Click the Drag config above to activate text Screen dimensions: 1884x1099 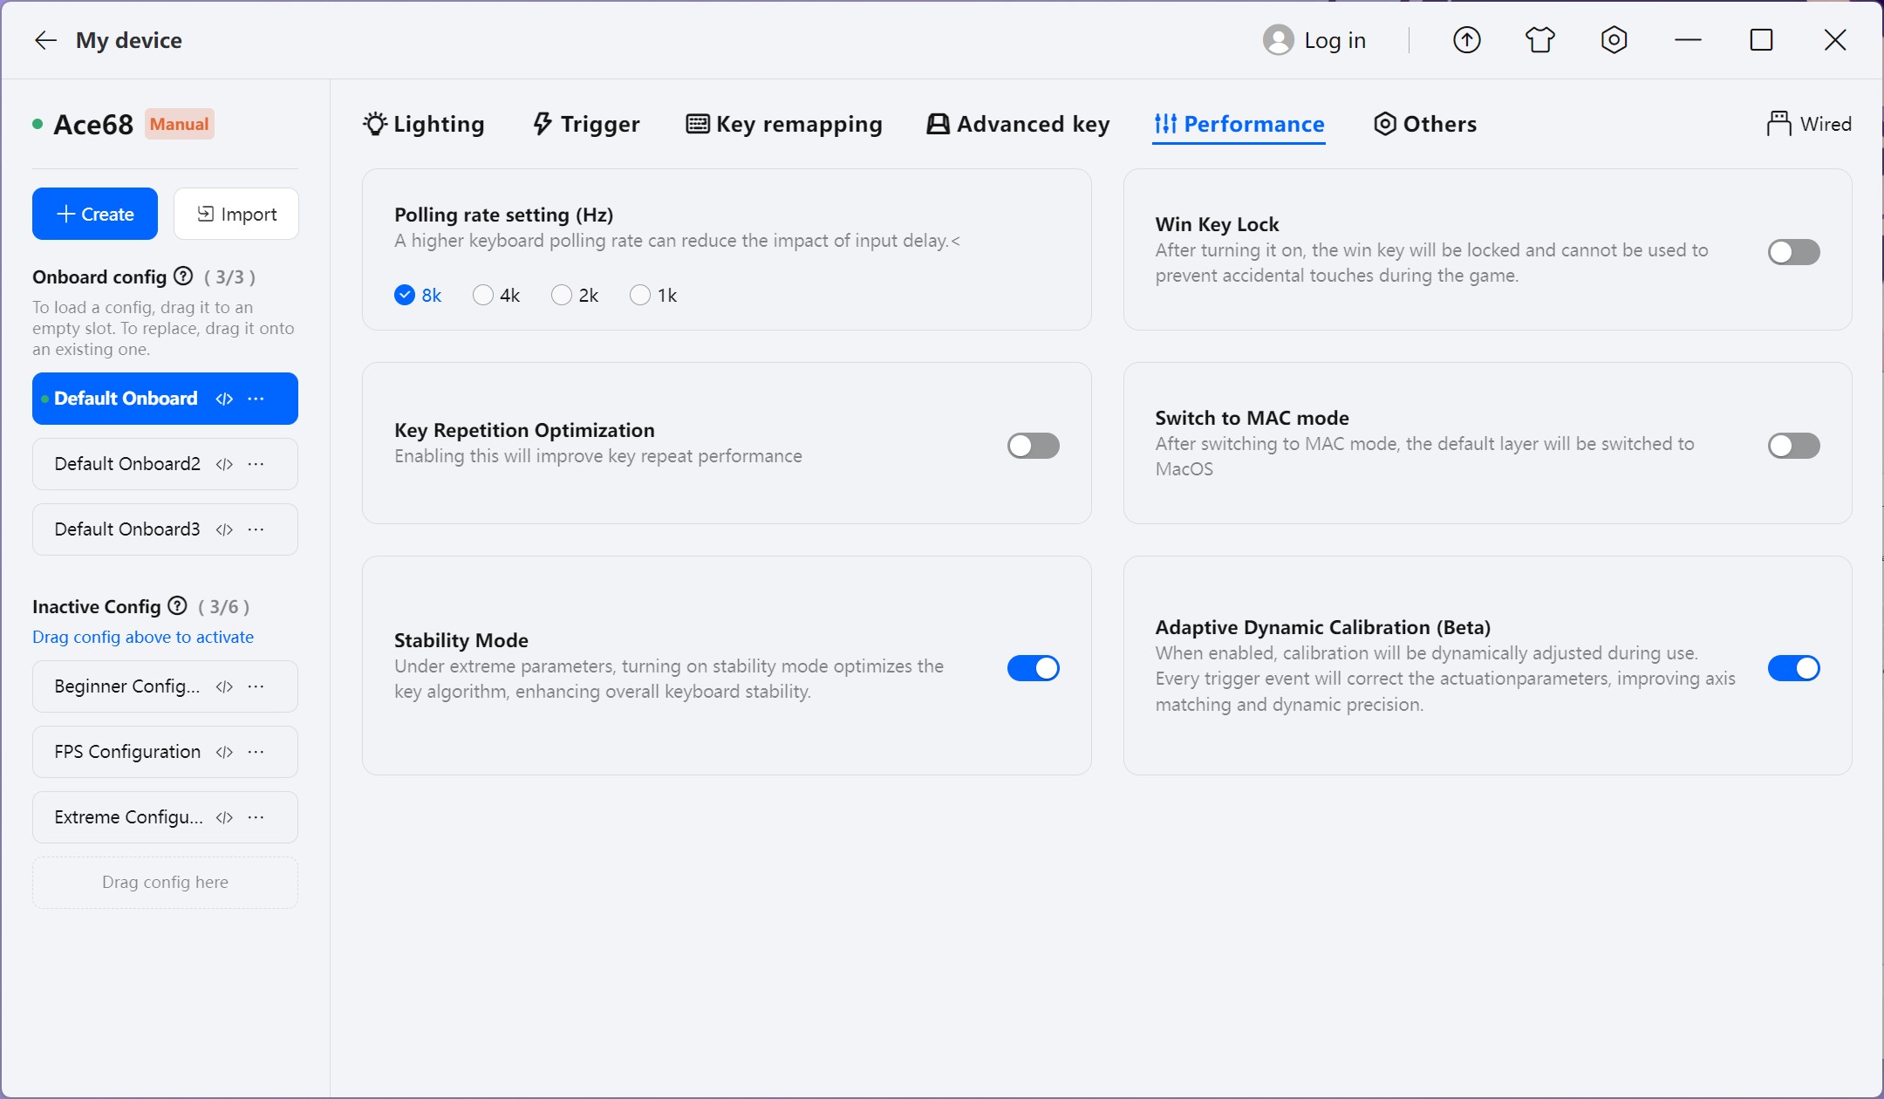[x=143, y=637]
